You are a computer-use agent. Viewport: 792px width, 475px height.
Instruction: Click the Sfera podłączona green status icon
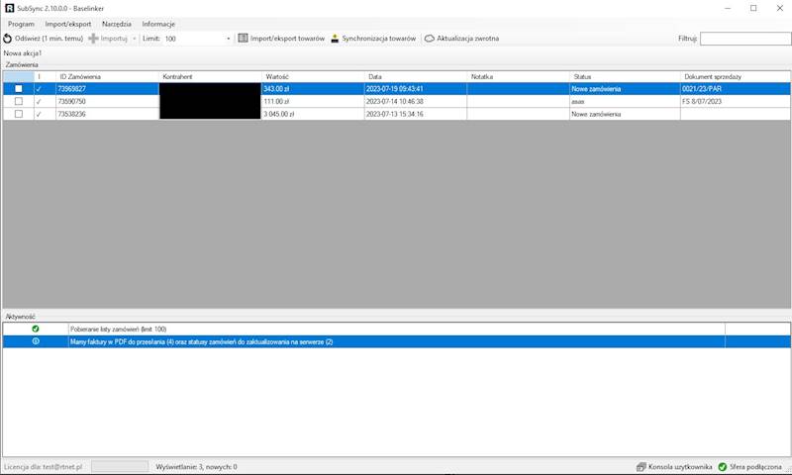click(723, 467)
